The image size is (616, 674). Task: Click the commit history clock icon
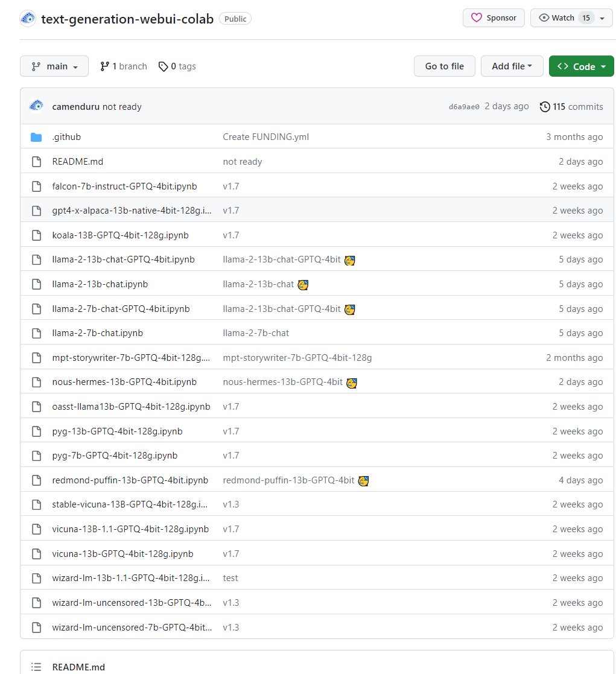[545, 107]
